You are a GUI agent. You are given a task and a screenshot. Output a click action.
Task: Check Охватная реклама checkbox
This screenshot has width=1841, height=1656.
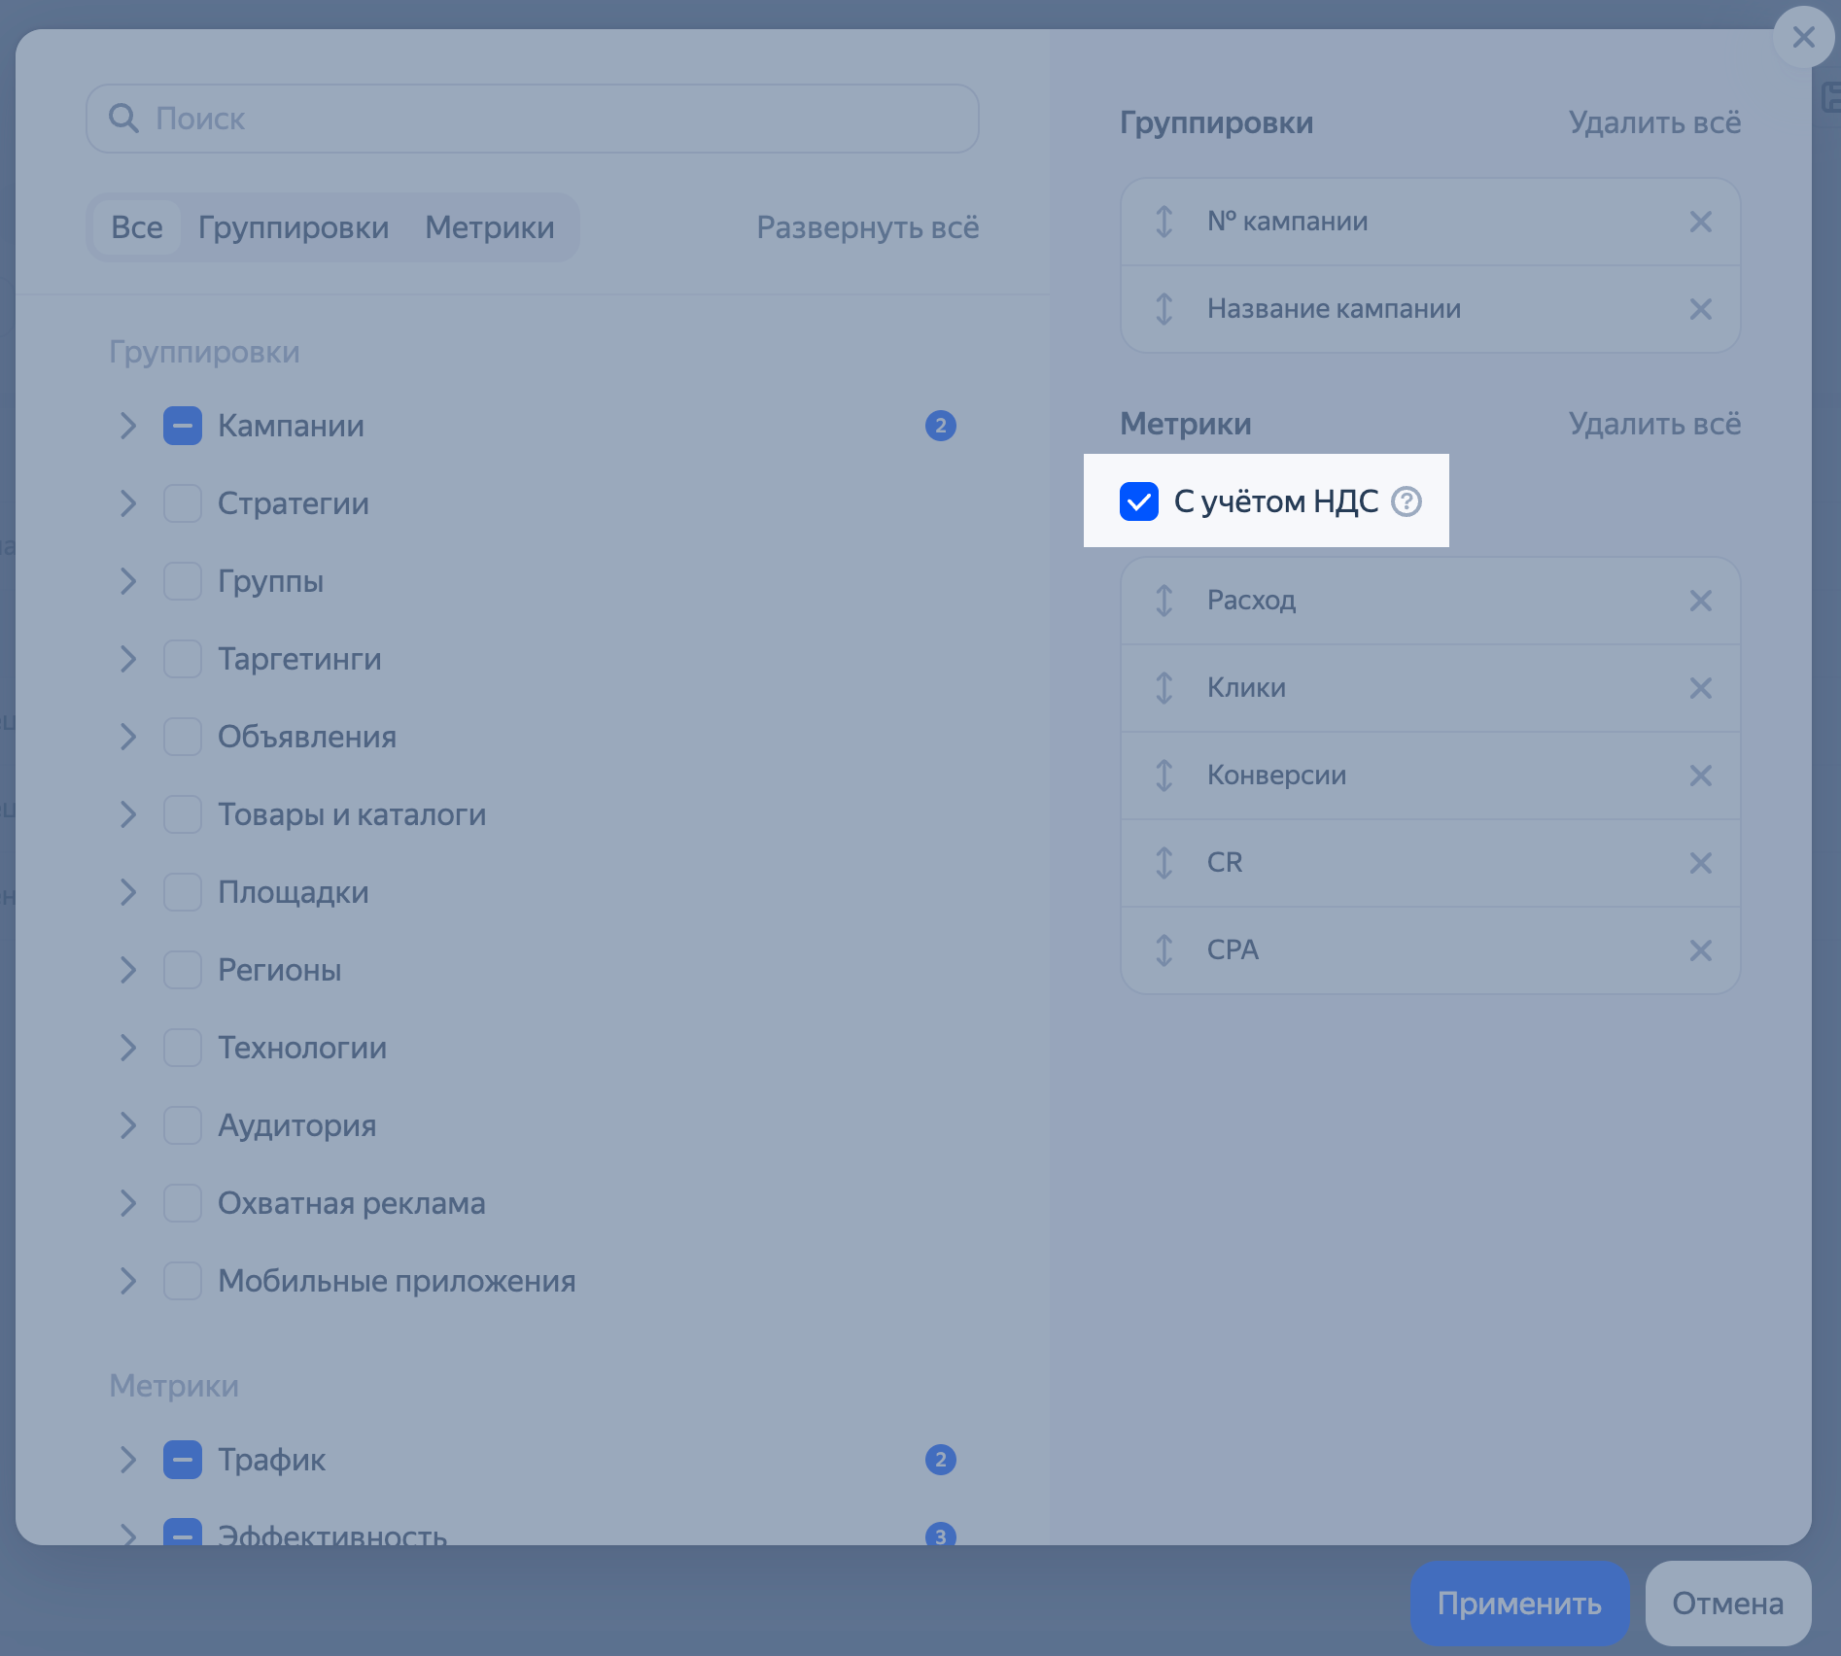pyautogui.click(x=183, y=1203)
